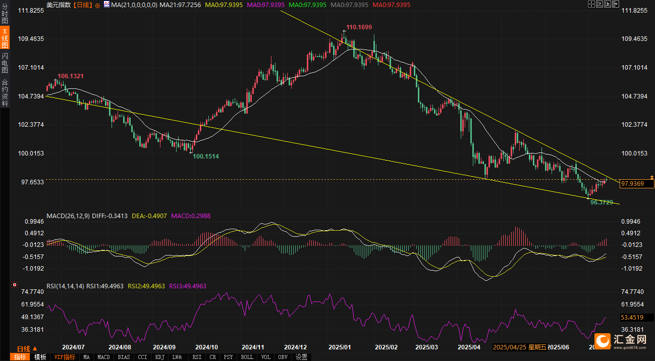Viewport: 655px width, 361px height.
Task: Apply the CR indicator button
Action: pyautogui.click(x=212, y=357)
